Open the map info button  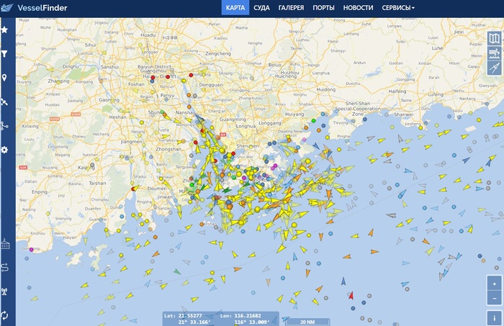(494, 318)
